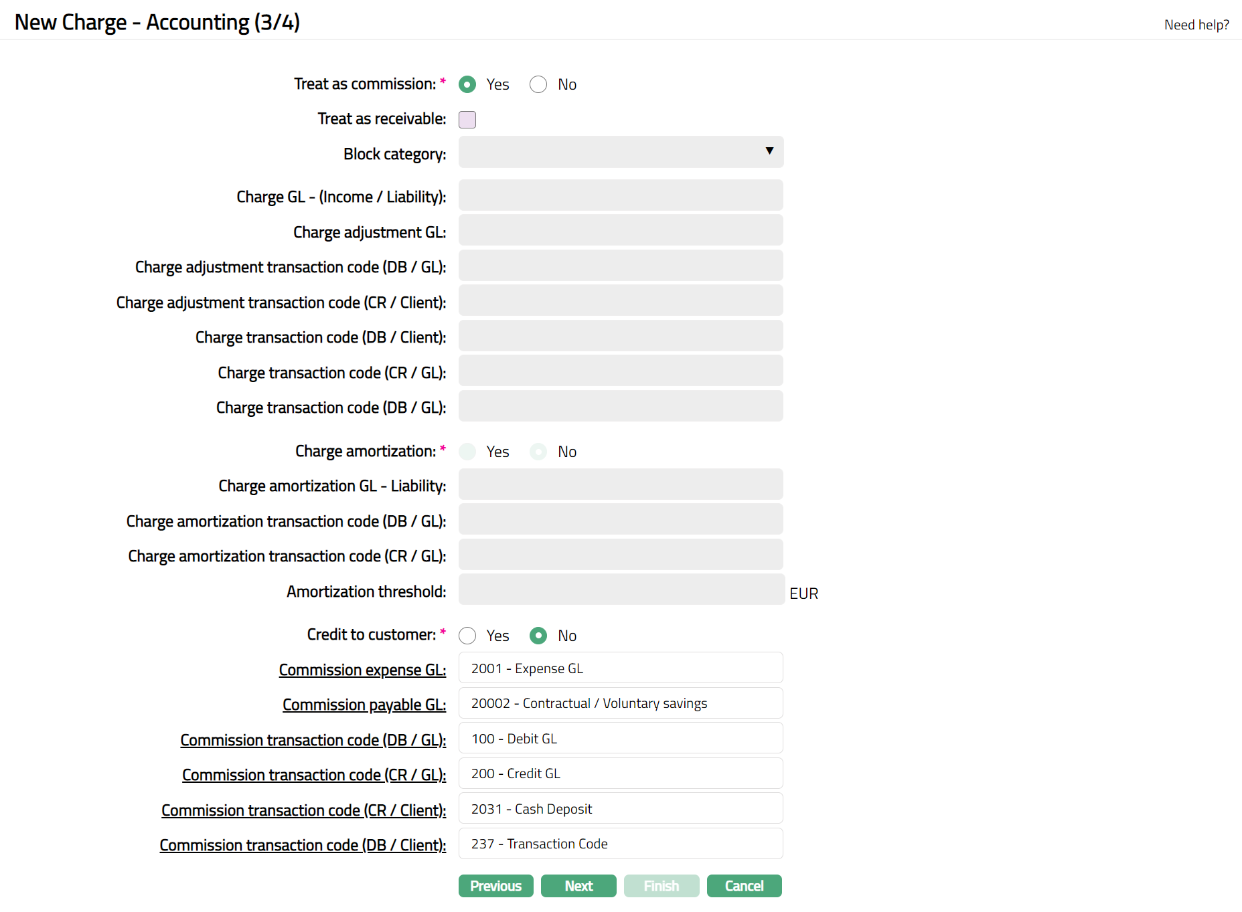1242x912 pixels.
Task: Select No for Credit to customer
Action: click(538, 636)
